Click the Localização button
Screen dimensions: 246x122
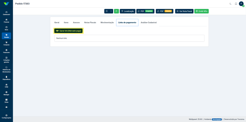(127, 11)
